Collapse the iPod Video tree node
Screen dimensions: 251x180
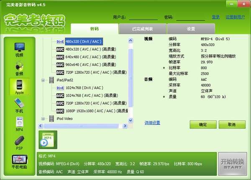click(43, 119)
